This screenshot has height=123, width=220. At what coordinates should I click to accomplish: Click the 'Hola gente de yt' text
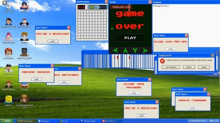coord(161,6)
